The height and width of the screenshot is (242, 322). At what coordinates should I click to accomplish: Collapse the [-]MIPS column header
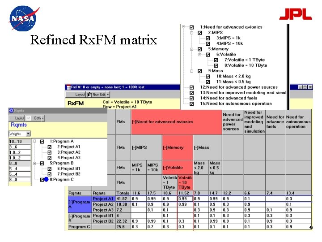[x=146, y=147]
